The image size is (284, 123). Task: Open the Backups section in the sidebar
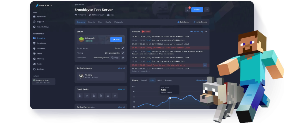(x=39, y=69)
